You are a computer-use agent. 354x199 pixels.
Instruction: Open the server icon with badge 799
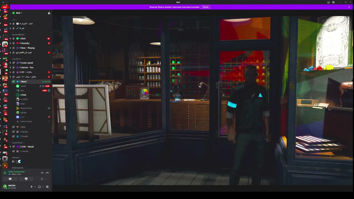tap(5, 78)
